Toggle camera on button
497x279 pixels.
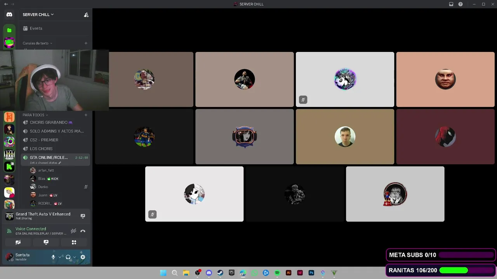tap(18, 242)
